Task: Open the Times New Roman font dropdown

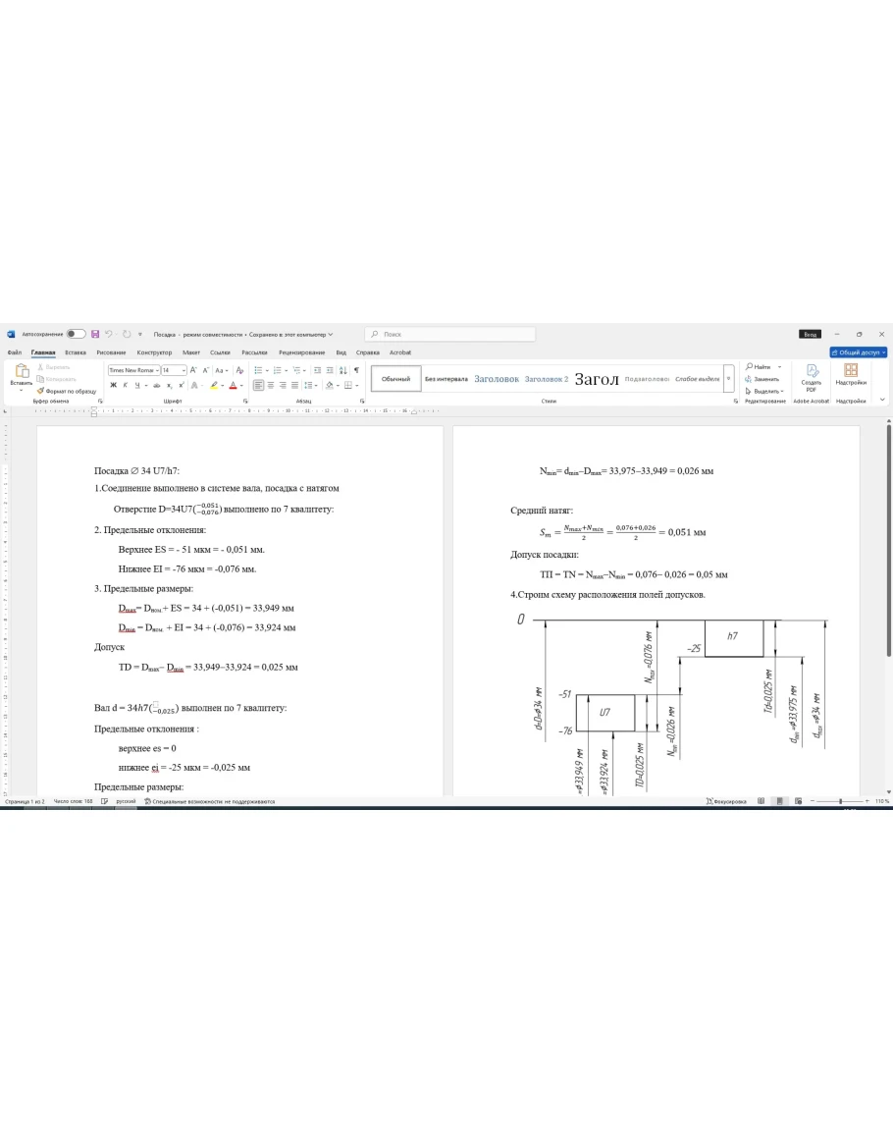Action: [132, 370]
